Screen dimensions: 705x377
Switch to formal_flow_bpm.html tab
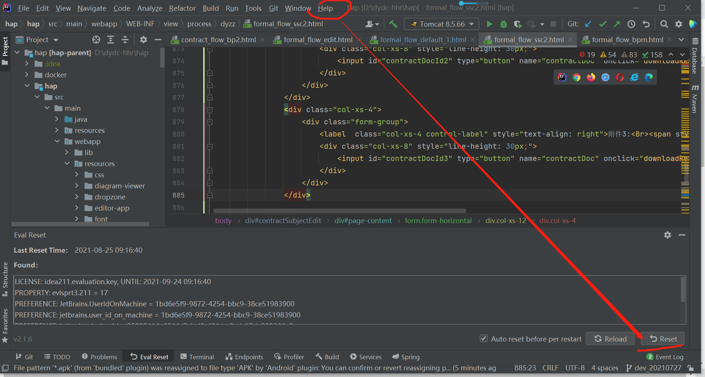(627, 40)
